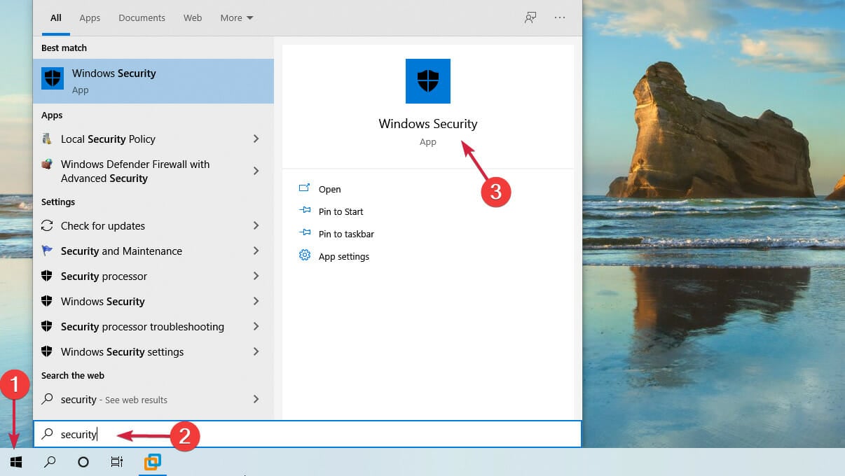Click the large Windows Security icon in preview pane
Image resolution: width=845 pixels, height=476 pixels.
pos(427,81)
